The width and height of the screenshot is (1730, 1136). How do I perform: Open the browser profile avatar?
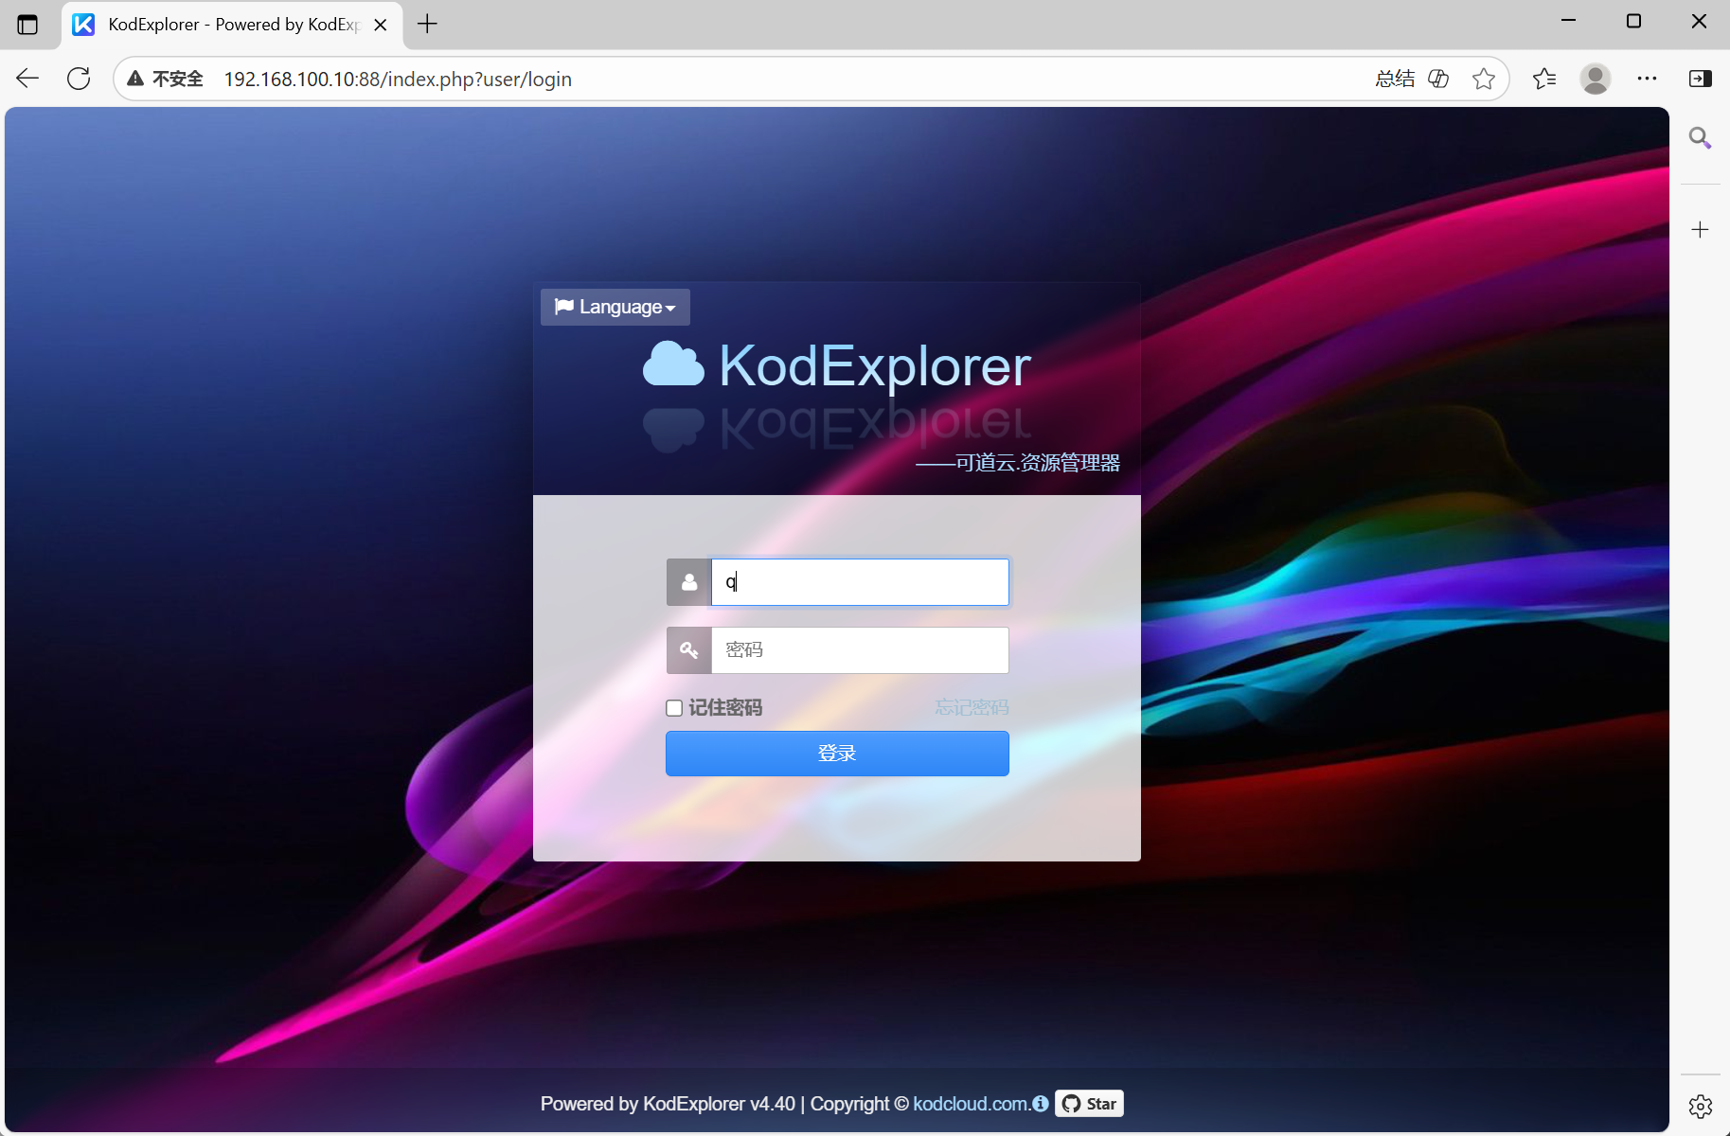pyautogui.click(x=1596, y=79)
